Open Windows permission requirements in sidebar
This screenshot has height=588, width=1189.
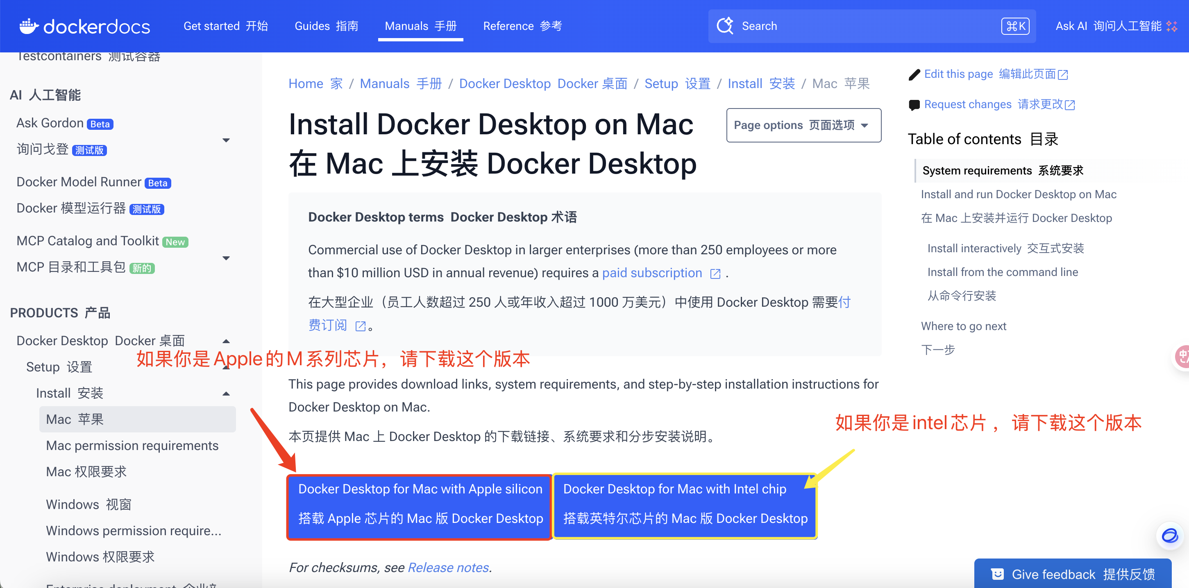pos(134,531)
